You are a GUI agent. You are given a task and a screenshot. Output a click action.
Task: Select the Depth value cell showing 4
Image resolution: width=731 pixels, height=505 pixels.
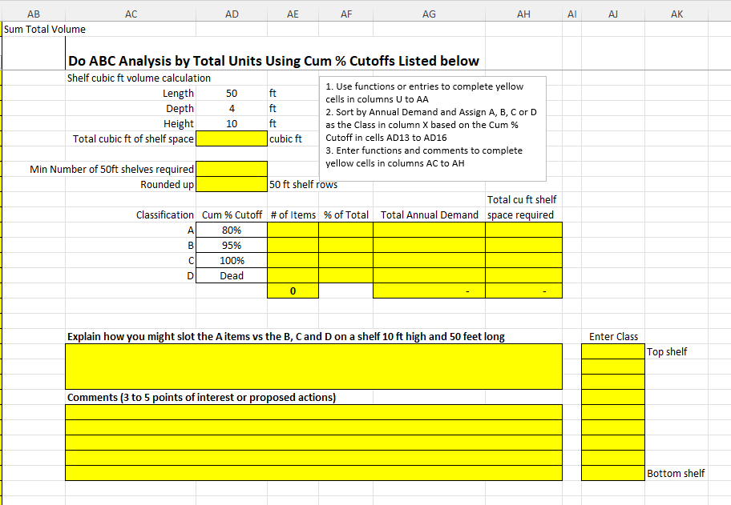tap(232, 108)
